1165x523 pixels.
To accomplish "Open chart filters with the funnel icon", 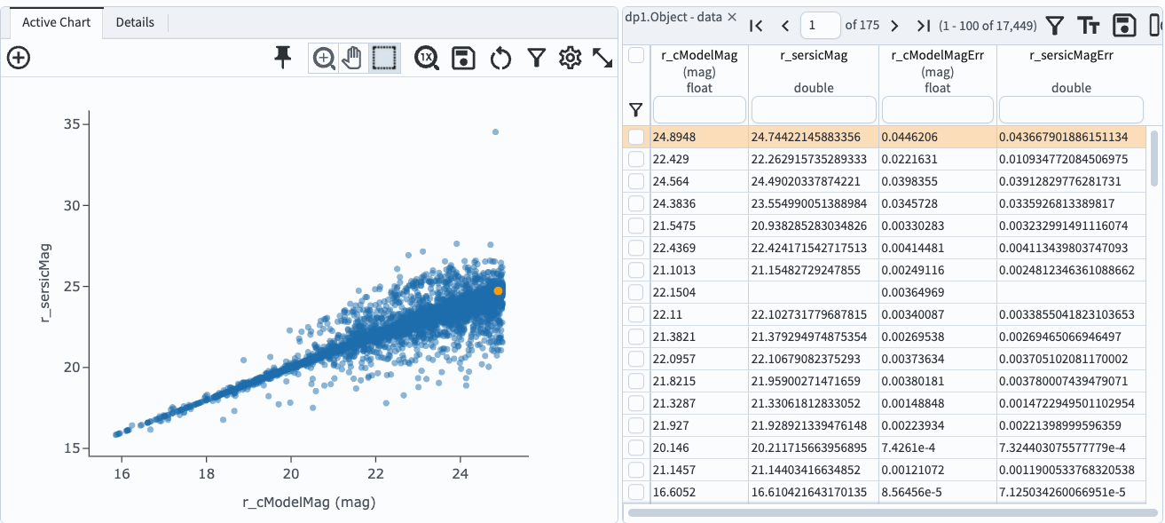I will 536,59.
